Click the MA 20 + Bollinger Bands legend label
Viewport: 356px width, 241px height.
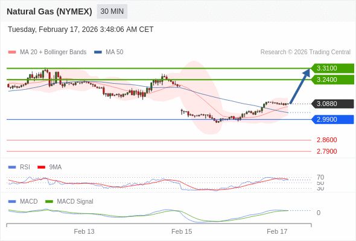[x=53, y=52]
